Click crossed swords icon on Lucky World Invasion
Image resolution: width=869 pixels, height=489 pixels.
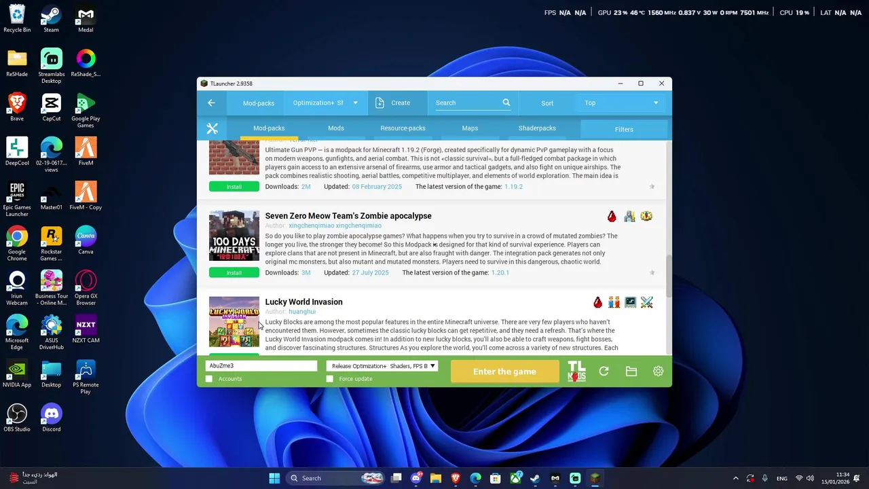[646, 302]
